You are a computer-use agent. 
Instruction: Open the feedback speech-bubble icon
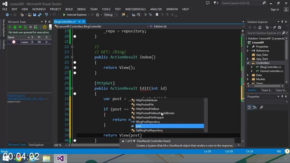point(208,3)
